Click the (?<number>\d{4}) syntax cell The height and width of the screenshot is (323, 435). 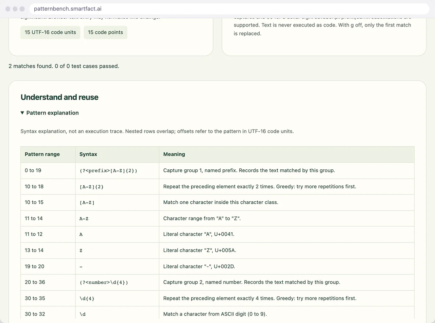pyautogui.click(x=117, y=282)
